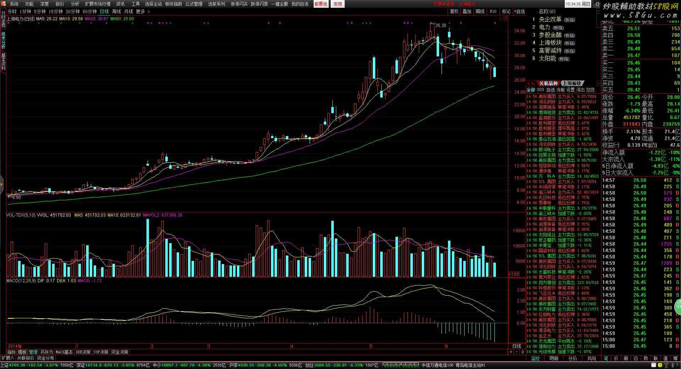This screenshot has height=369, width=681.
Task: Open the 分时走势 side tab
Action: (3, 19)
